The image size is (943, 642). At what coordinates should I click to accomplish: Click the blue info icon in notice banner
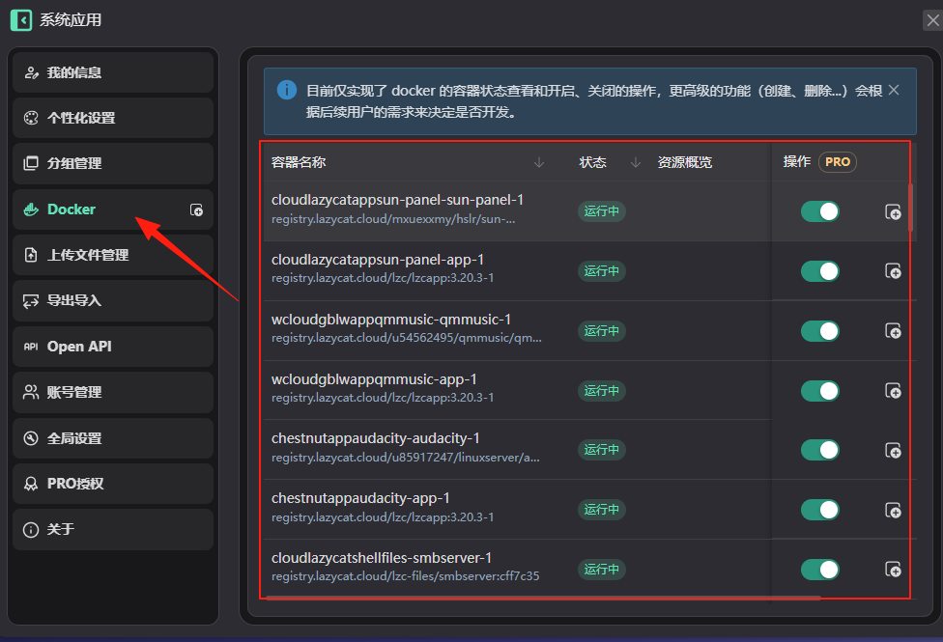(x=286, y=90)
